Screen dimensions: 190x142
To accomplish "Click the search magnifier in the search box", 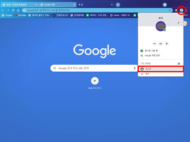I will coord(55,68).
